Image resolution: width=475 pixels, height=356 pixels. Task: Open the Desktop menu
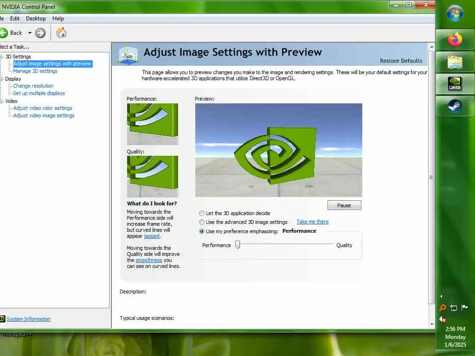(x=36, y=19)
